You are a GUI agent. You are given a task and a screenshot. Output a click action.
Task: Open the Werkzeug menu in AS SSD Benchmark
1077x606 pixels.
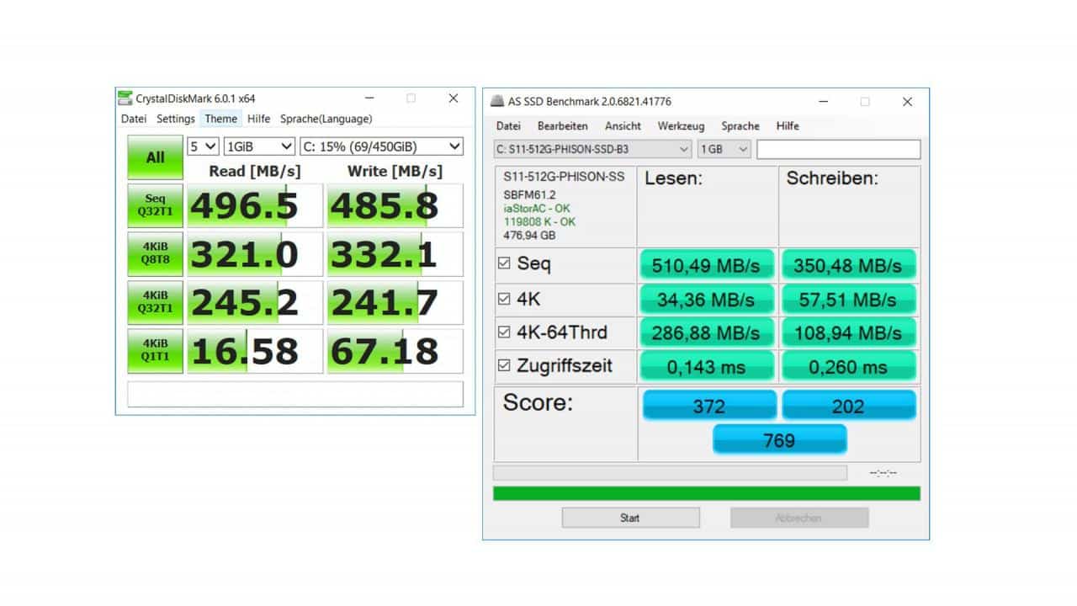680,125
